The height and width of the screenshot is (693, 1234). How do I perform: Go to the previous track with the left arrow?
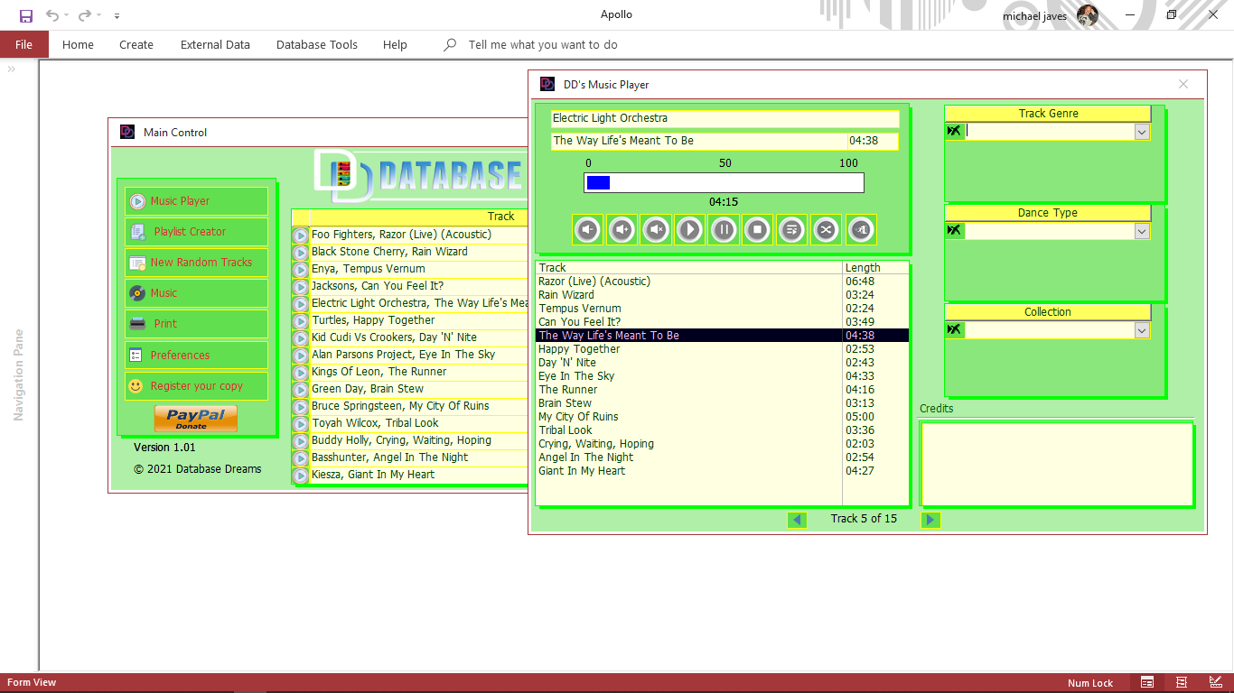(797, 520)
